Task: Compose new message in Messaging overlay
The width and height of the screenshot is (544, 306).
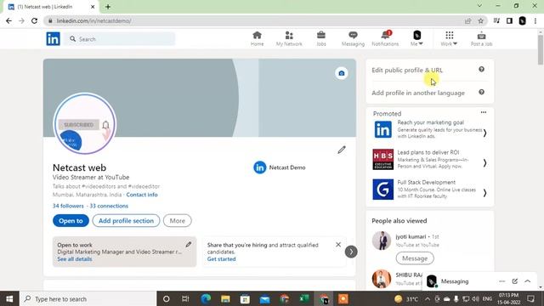Action: pos(515,281)
